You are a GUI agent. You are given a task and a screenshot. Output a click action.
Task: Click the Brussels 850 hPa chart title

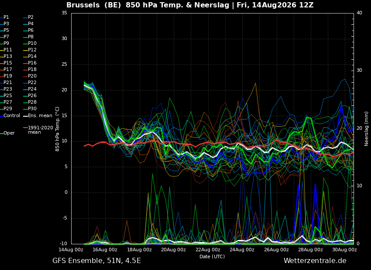point(190,5)
